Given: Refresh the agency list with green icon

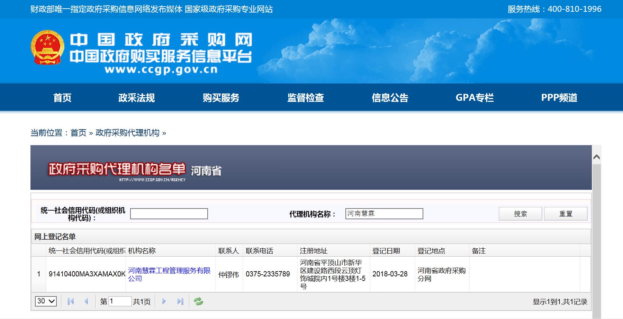Looking at the screenshot, I should [x=198, y=301].
